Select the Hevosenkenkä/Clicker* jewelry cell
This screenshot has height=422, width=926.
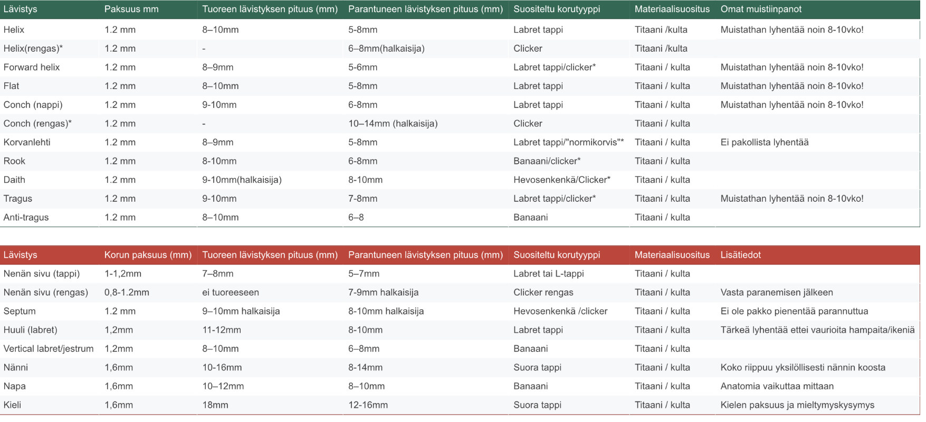tap(561, 180)
